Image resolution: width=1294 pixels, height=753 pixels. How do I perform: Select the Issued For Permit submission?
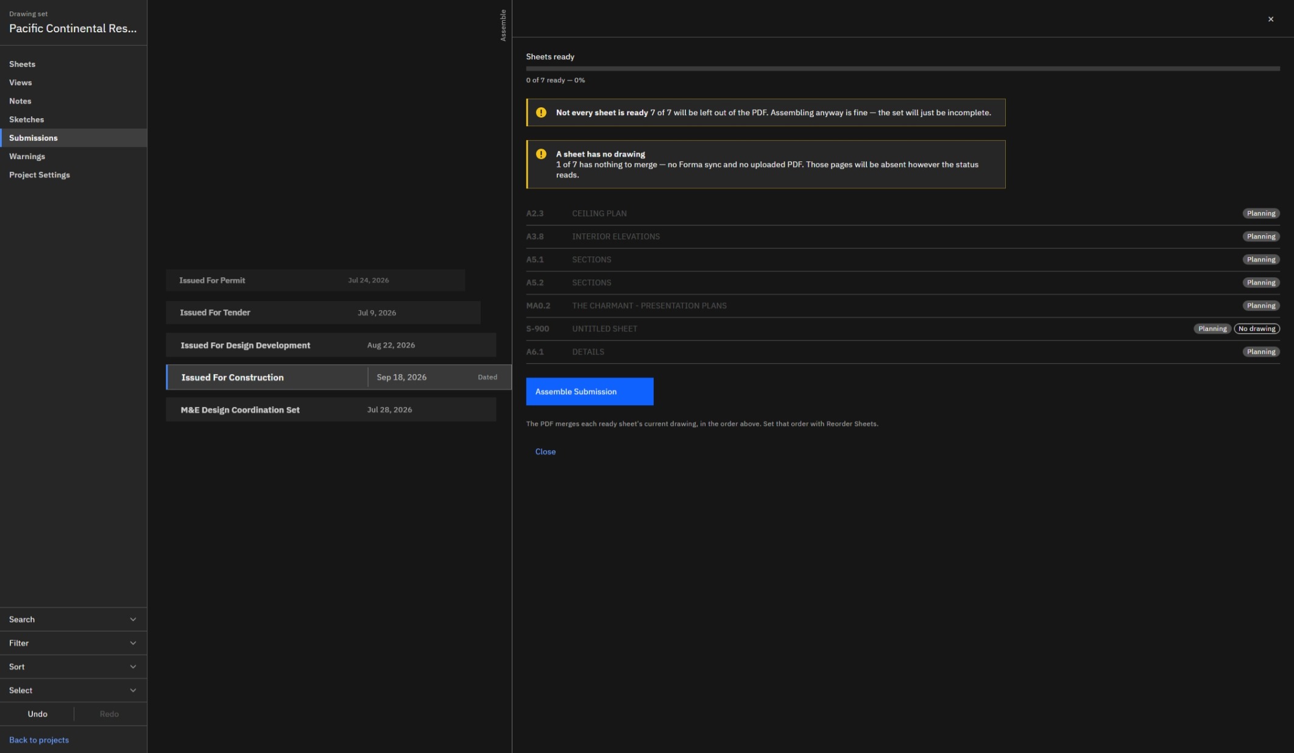tap(316, 280)
